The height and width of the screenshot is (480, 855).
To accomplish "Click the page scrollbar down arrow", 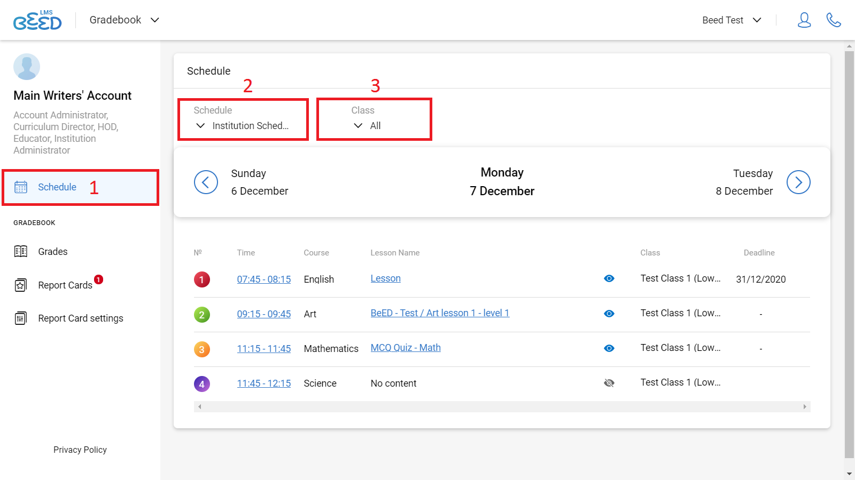I will (x=849, y=474).
